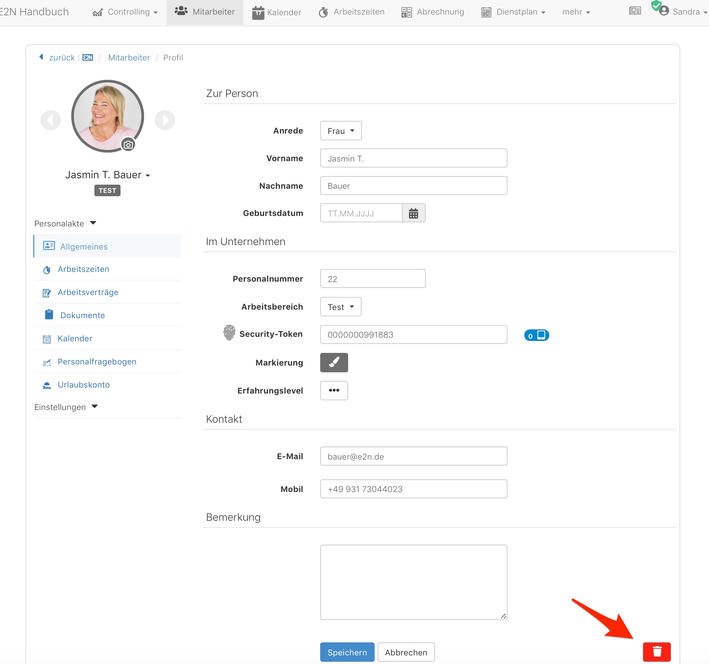Click the Nachname input field
This screenshot has height=664, width=709.
[x=413, y=186]
